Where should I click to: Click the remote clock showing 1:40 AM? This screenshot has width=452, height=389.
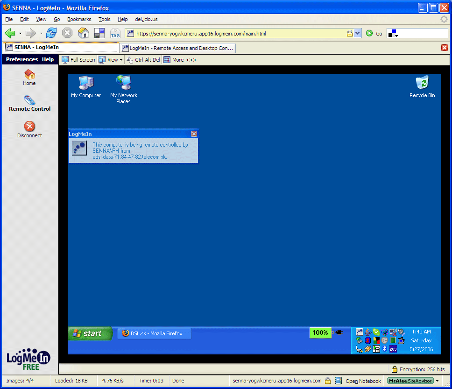pos(422,332)
